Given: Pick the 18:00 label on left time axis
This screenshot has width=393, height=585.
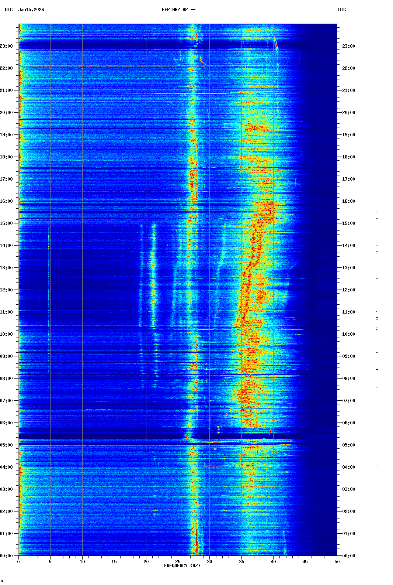Looking at the screenshot, I should 7,157.
